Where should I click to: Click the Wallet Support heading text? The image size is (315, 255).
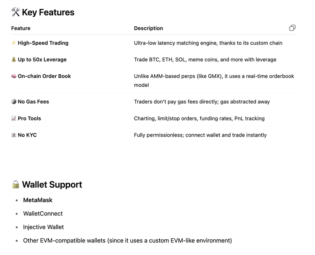[52, 185]
